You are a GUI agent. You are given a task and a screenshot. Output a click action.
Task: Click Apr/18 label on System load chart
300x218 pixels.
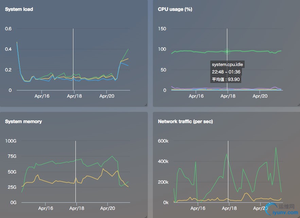coord(74,96)
